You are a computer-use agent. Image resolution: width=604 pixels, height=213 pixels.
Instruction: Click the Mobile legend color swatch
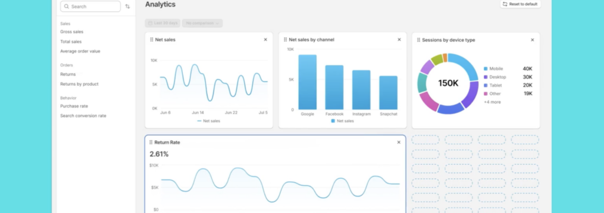pyautogui.click(x=486, y=69)
